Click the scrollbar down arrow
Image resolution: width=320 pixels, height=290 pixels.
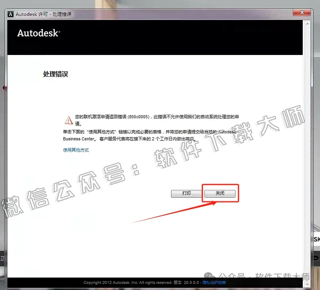tap(307, 284)
